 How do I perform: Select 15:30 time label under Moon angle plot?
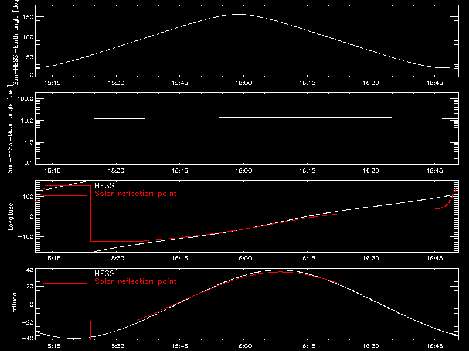116,171
